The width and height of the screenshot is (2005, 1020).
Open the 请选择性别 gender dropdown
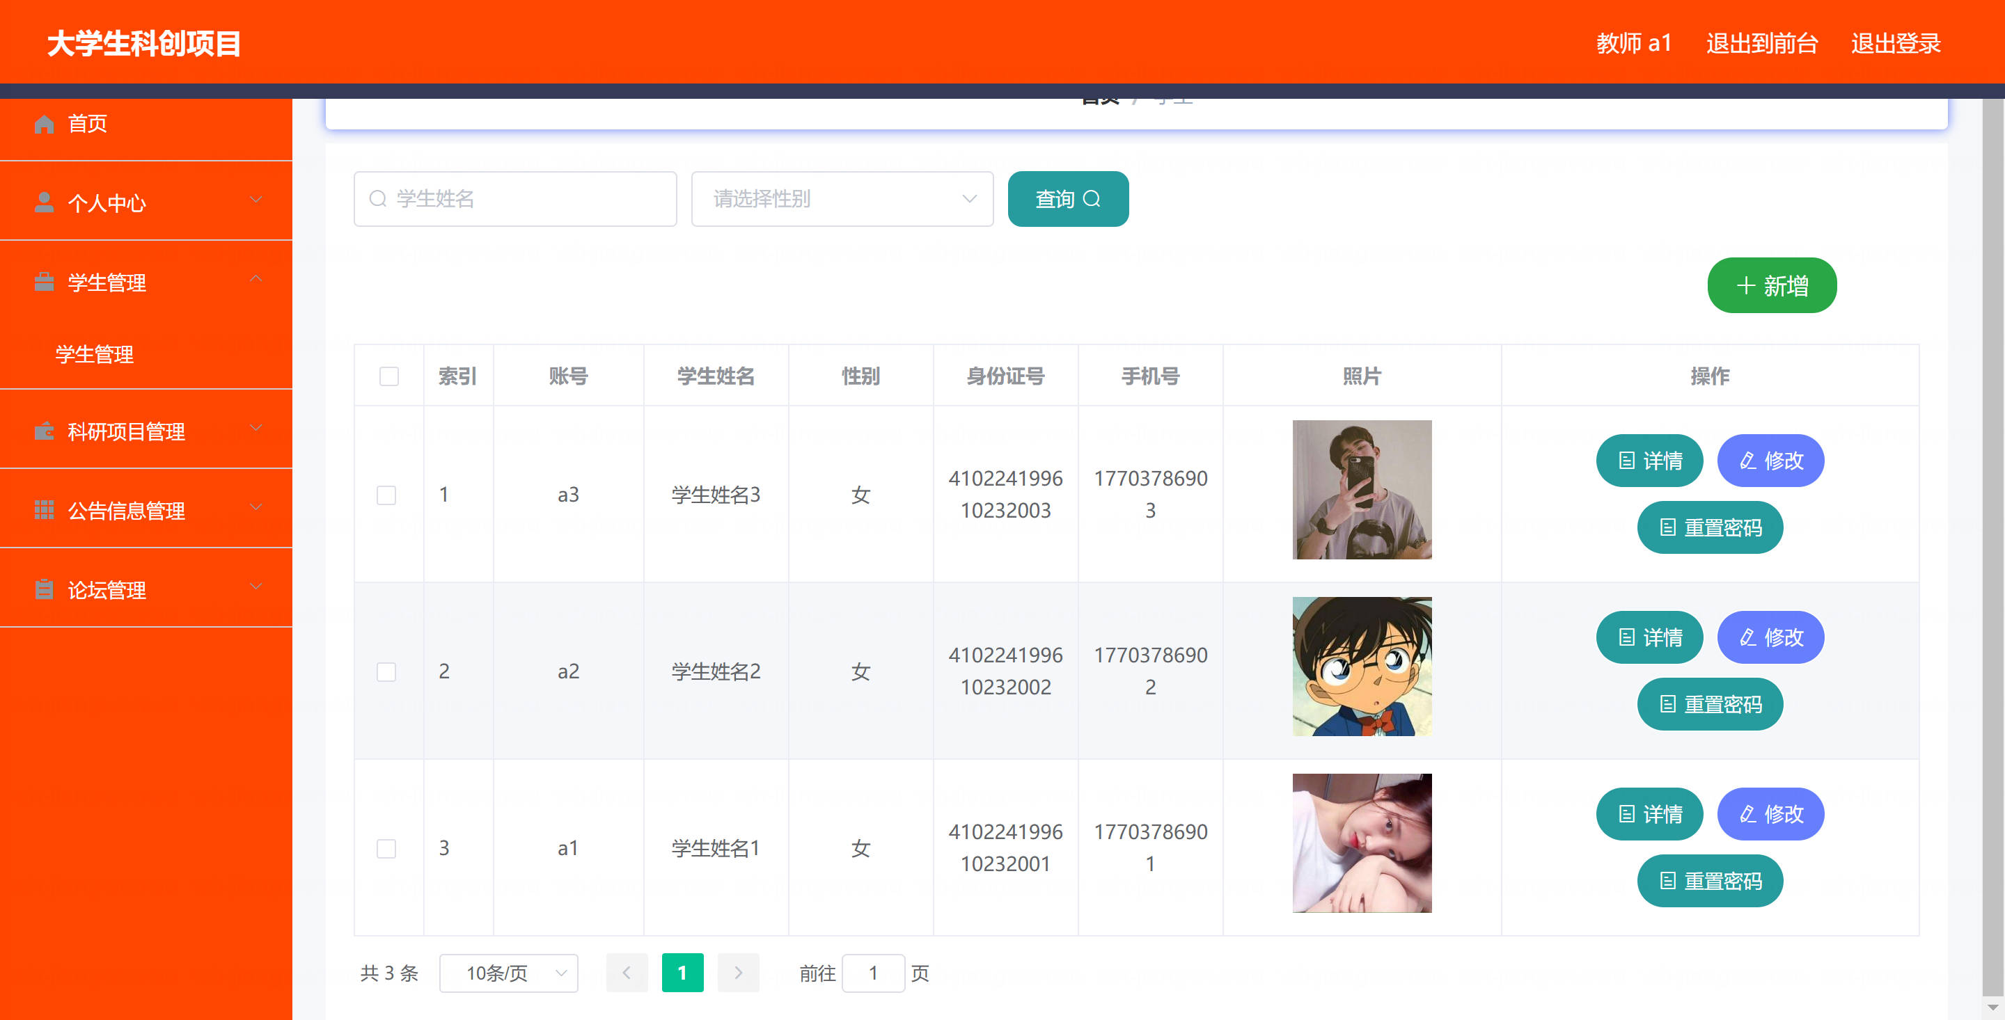pyautogui.click(x=842, y=199)
